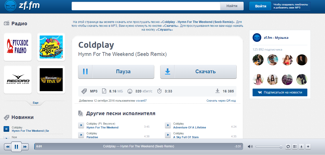The width and height of the screenshot is (325, 155).
Task: Pause the Hymn For The Weekend item in Новинки
Action: pyautogui.click(x=6, y=129)
